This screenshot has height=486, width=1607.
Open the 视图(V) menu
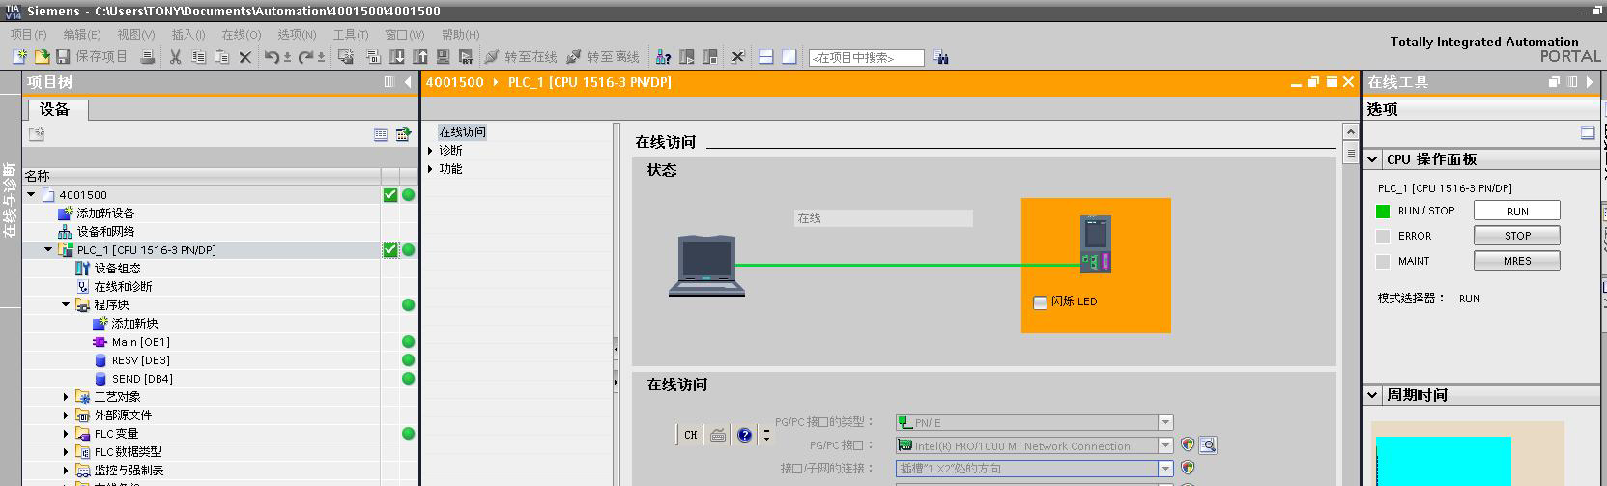(136, 35)
